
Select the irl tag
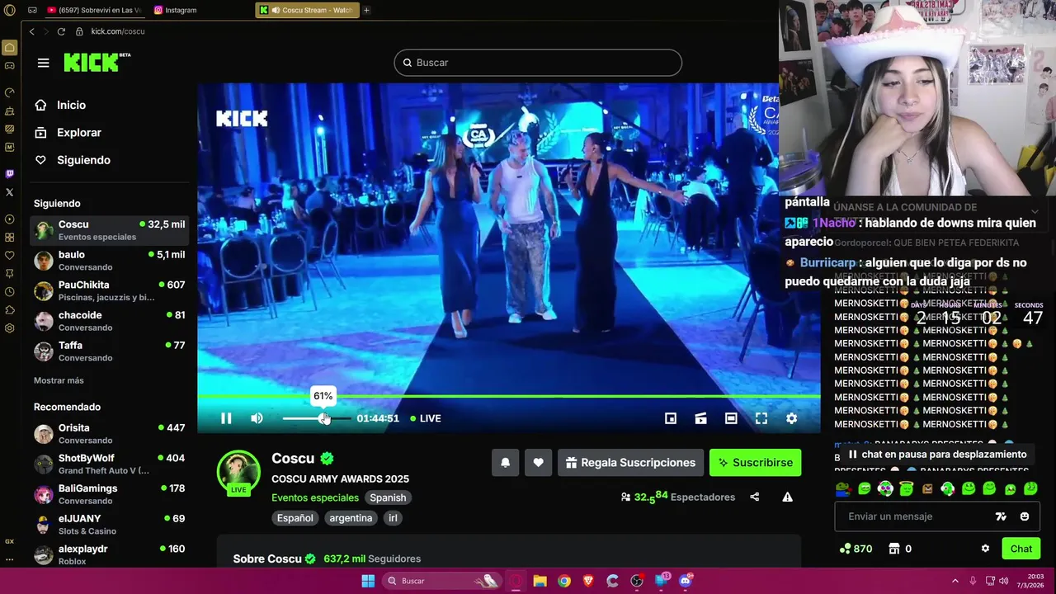(x=394, y=518)
